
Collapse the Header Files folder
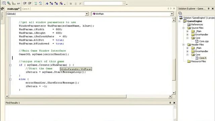point(183,45)
